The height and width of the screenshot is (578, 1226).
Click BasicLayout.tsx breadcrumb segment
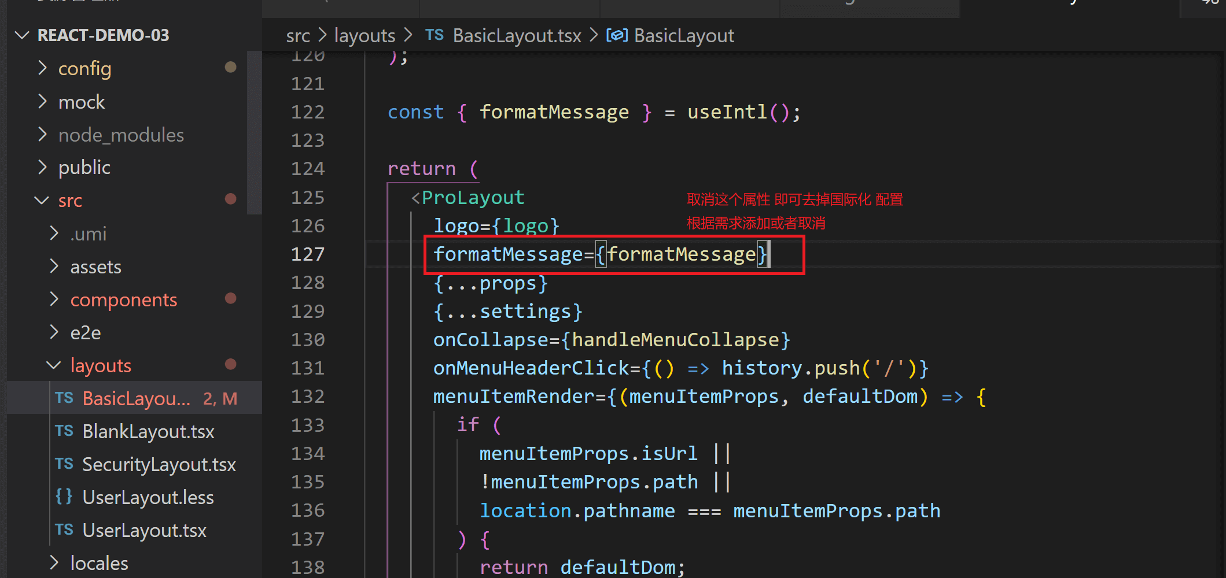[517, 36]
